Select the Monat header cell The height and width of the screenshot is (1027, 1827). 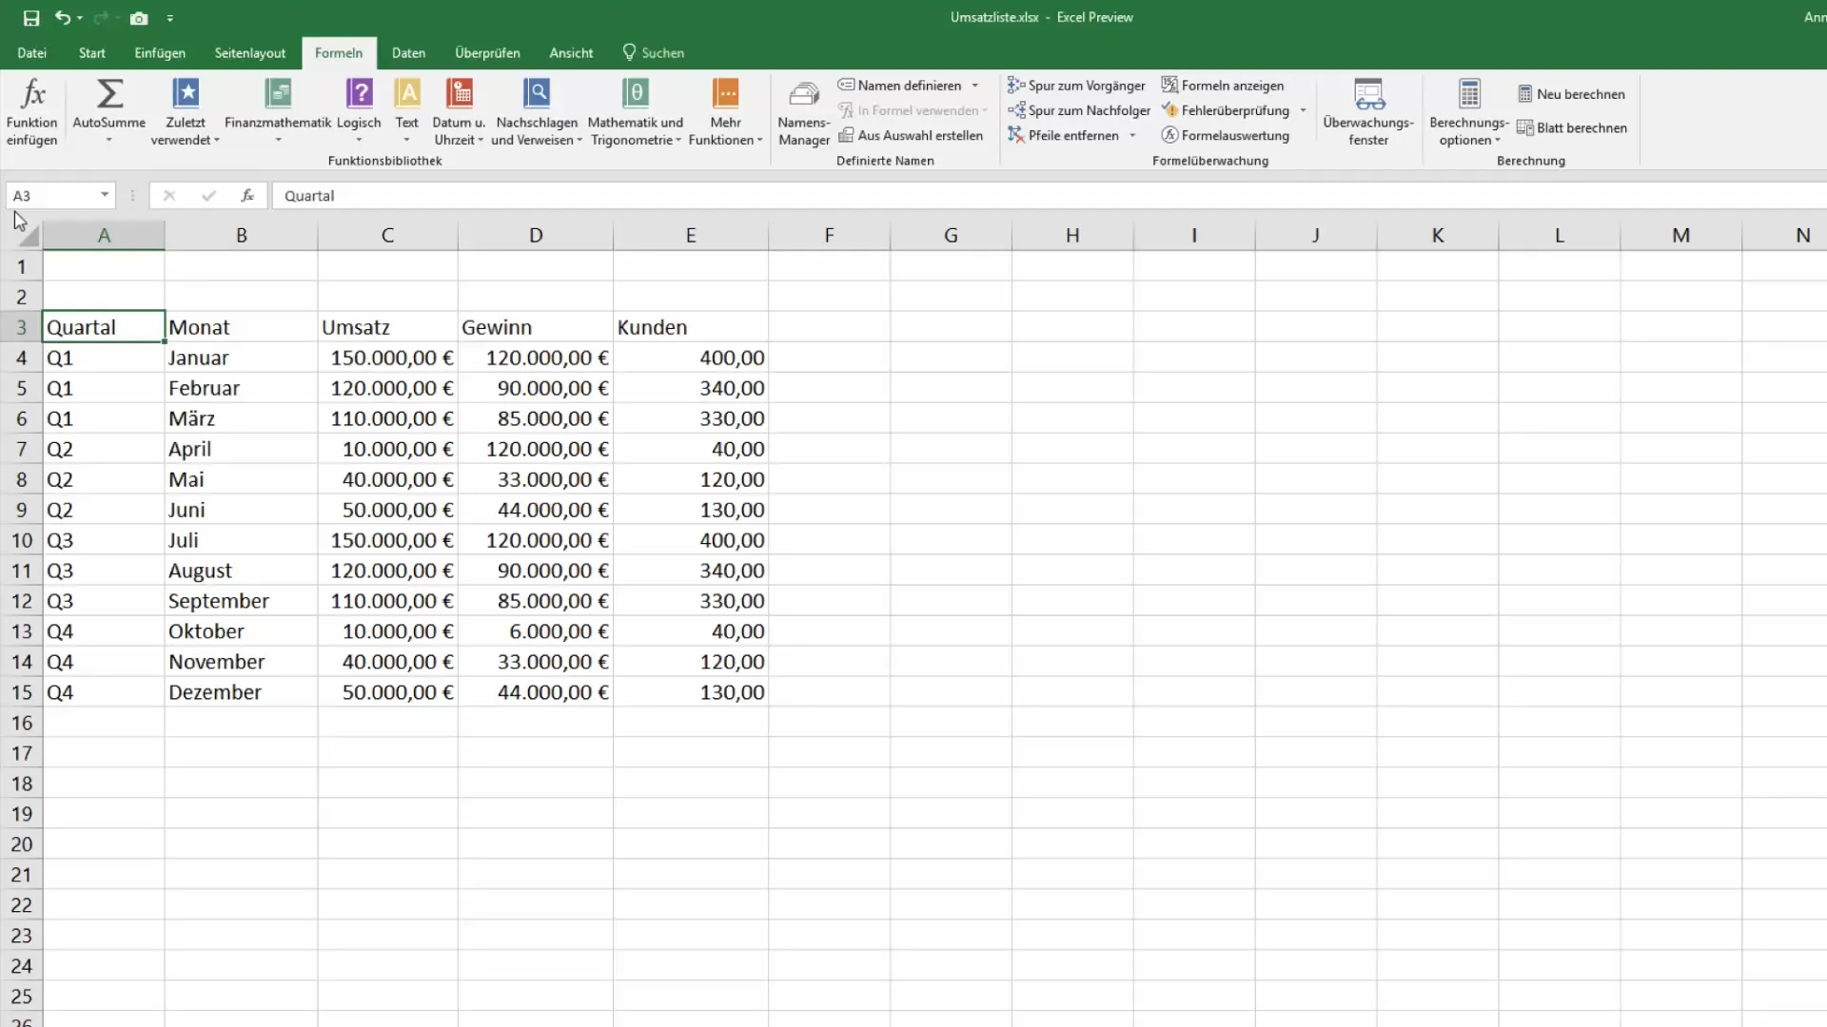(241, 327)
